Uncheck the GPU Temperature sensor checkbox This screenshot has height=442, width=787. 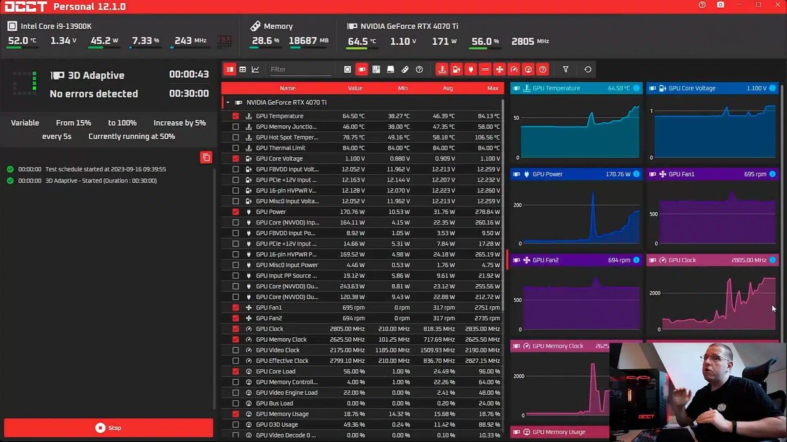click(x=235, y=116)
